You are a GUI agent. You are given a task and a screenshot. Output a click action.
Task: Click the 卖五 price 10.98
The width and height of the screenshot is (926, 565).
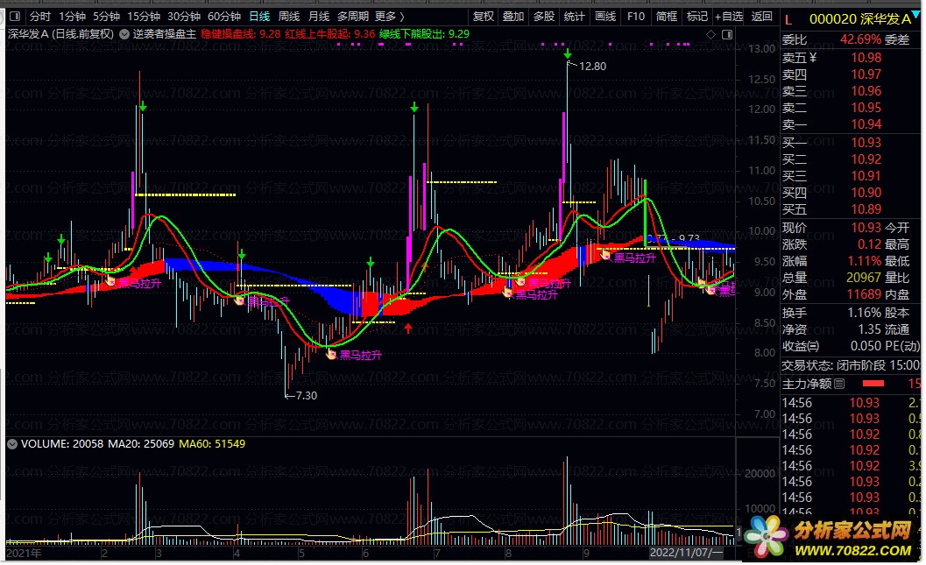tap(866, 58)
